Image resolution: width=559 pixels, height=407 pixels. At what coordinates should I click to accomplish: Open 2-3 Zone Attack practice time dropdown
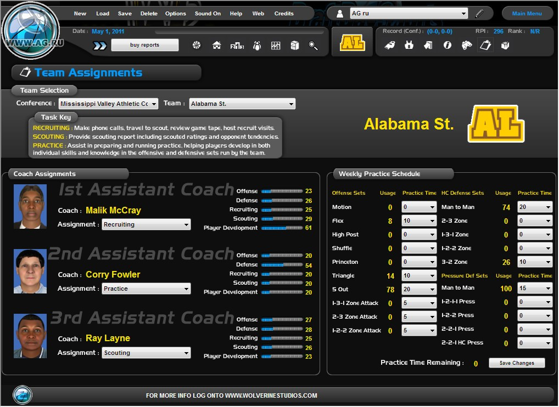419,316
